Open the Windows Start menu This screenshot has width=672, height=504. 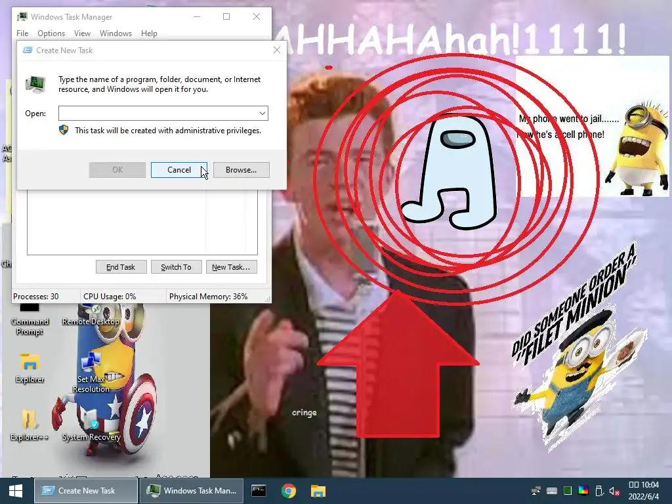(16, 491)
